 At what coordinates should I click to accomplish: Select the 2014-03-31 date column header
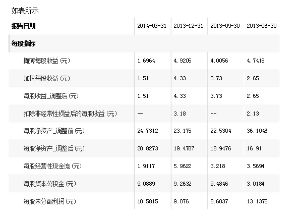pos(152,26)
